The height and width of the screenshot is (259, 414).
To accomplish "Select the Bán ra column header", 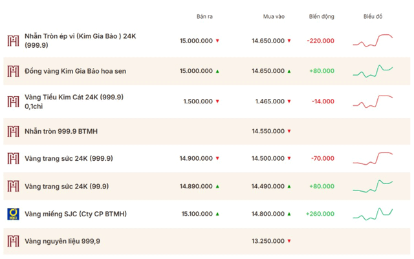I will [204, 17].
